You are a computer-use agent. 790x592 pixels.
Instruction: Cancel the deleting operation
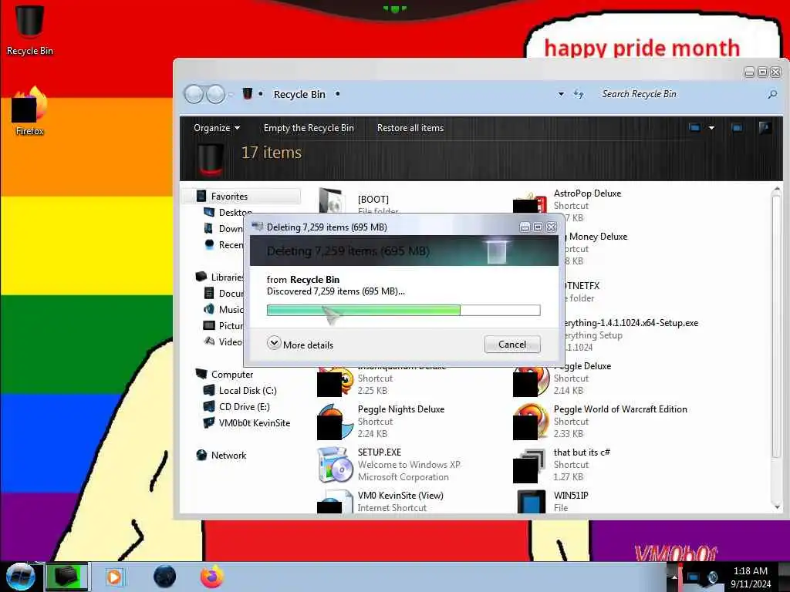point(512,345)
